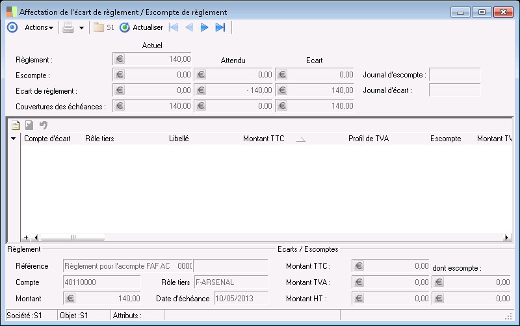Image resolution: width=520 pixels, height=326 pixels.
Task: Open the Actions dropdown menu
Action: 38,27
